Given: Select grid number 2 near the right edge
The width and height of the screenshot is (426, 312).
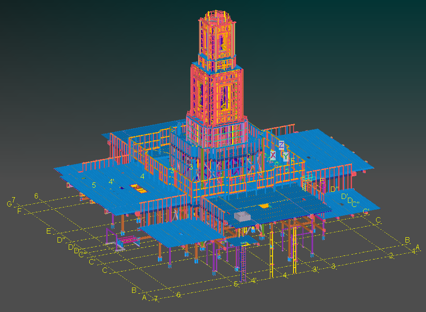Looking at the screenshot, I should click(391, 256).
